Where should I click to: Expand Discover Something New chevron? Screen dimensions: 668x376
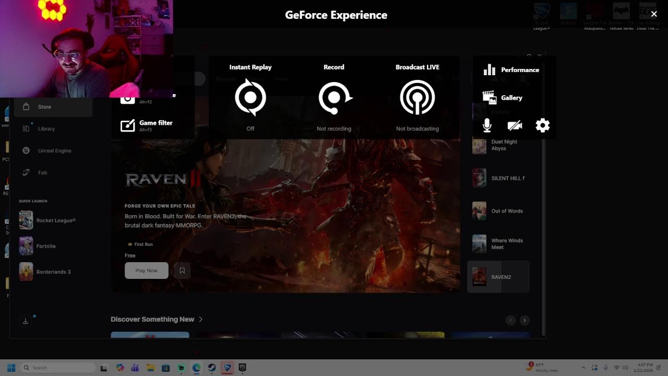201,319
